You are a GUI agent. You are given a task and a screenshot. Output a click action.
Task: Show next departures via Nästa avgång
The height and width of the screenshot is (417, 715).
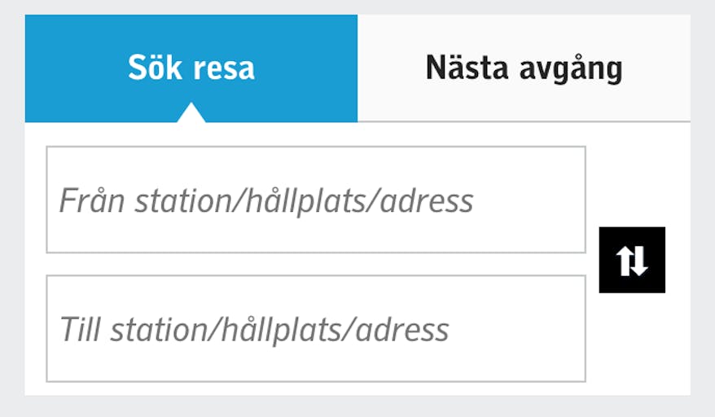click(x=524, y=68)
